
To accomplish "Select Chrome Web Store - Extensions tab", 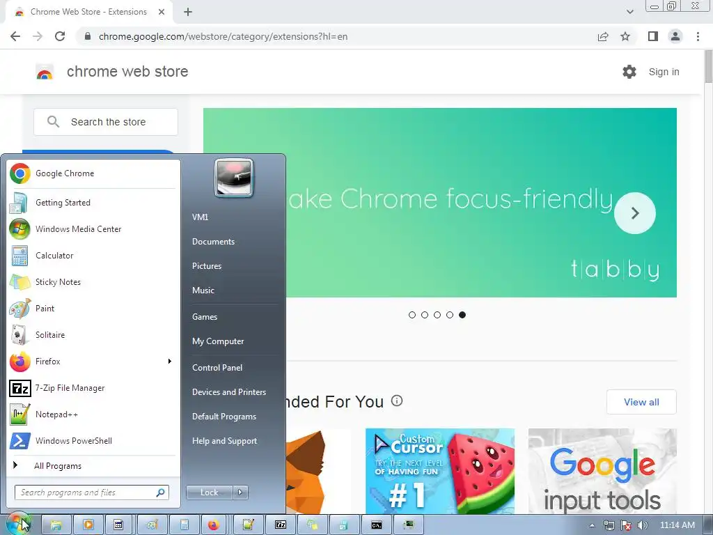I will pyautogui.click(x=88, y=12).
